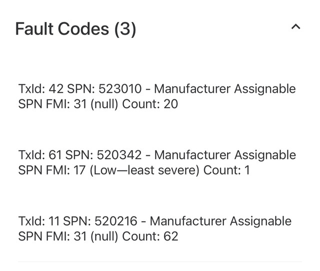Collapse the Fault Codes section chevron
The image size is (320, 271).
[x=295, y=27]
